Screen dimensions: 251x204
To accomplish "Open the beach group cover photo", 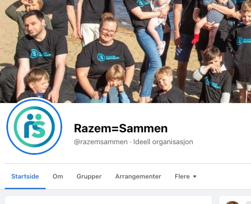I will [x=125, y=51].
